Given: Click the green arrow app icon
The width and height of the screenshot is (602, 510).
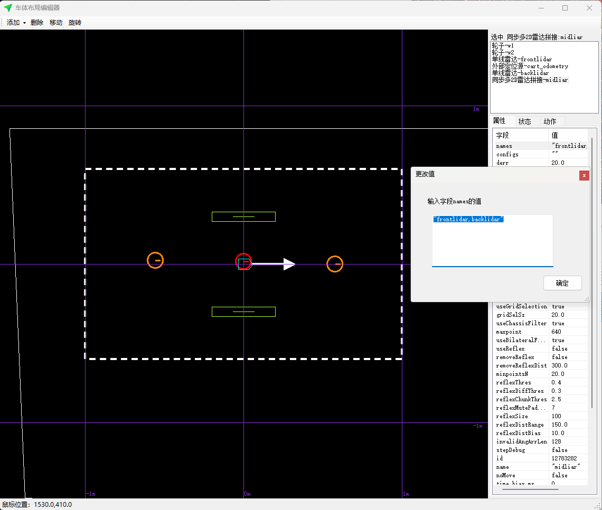Looking at the screenshot, I should [x=8, y=8].
